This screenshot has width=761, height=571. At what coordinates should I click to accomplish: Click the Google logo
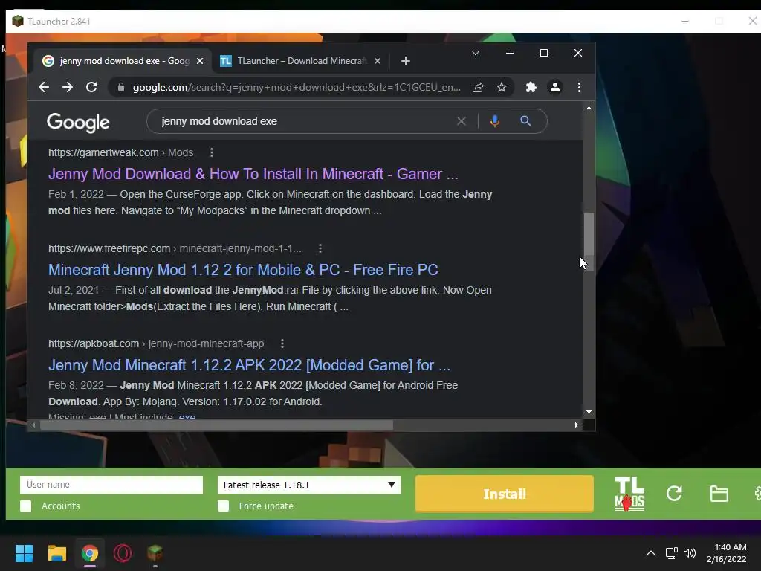[78, 123]
